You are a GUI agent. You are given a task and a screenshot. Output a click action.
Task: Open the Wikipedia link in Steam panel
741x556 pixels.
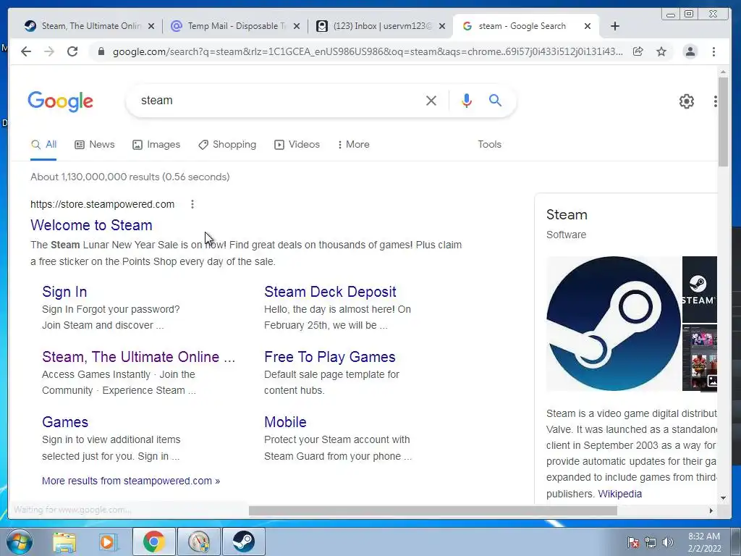(x=619, y=494)
